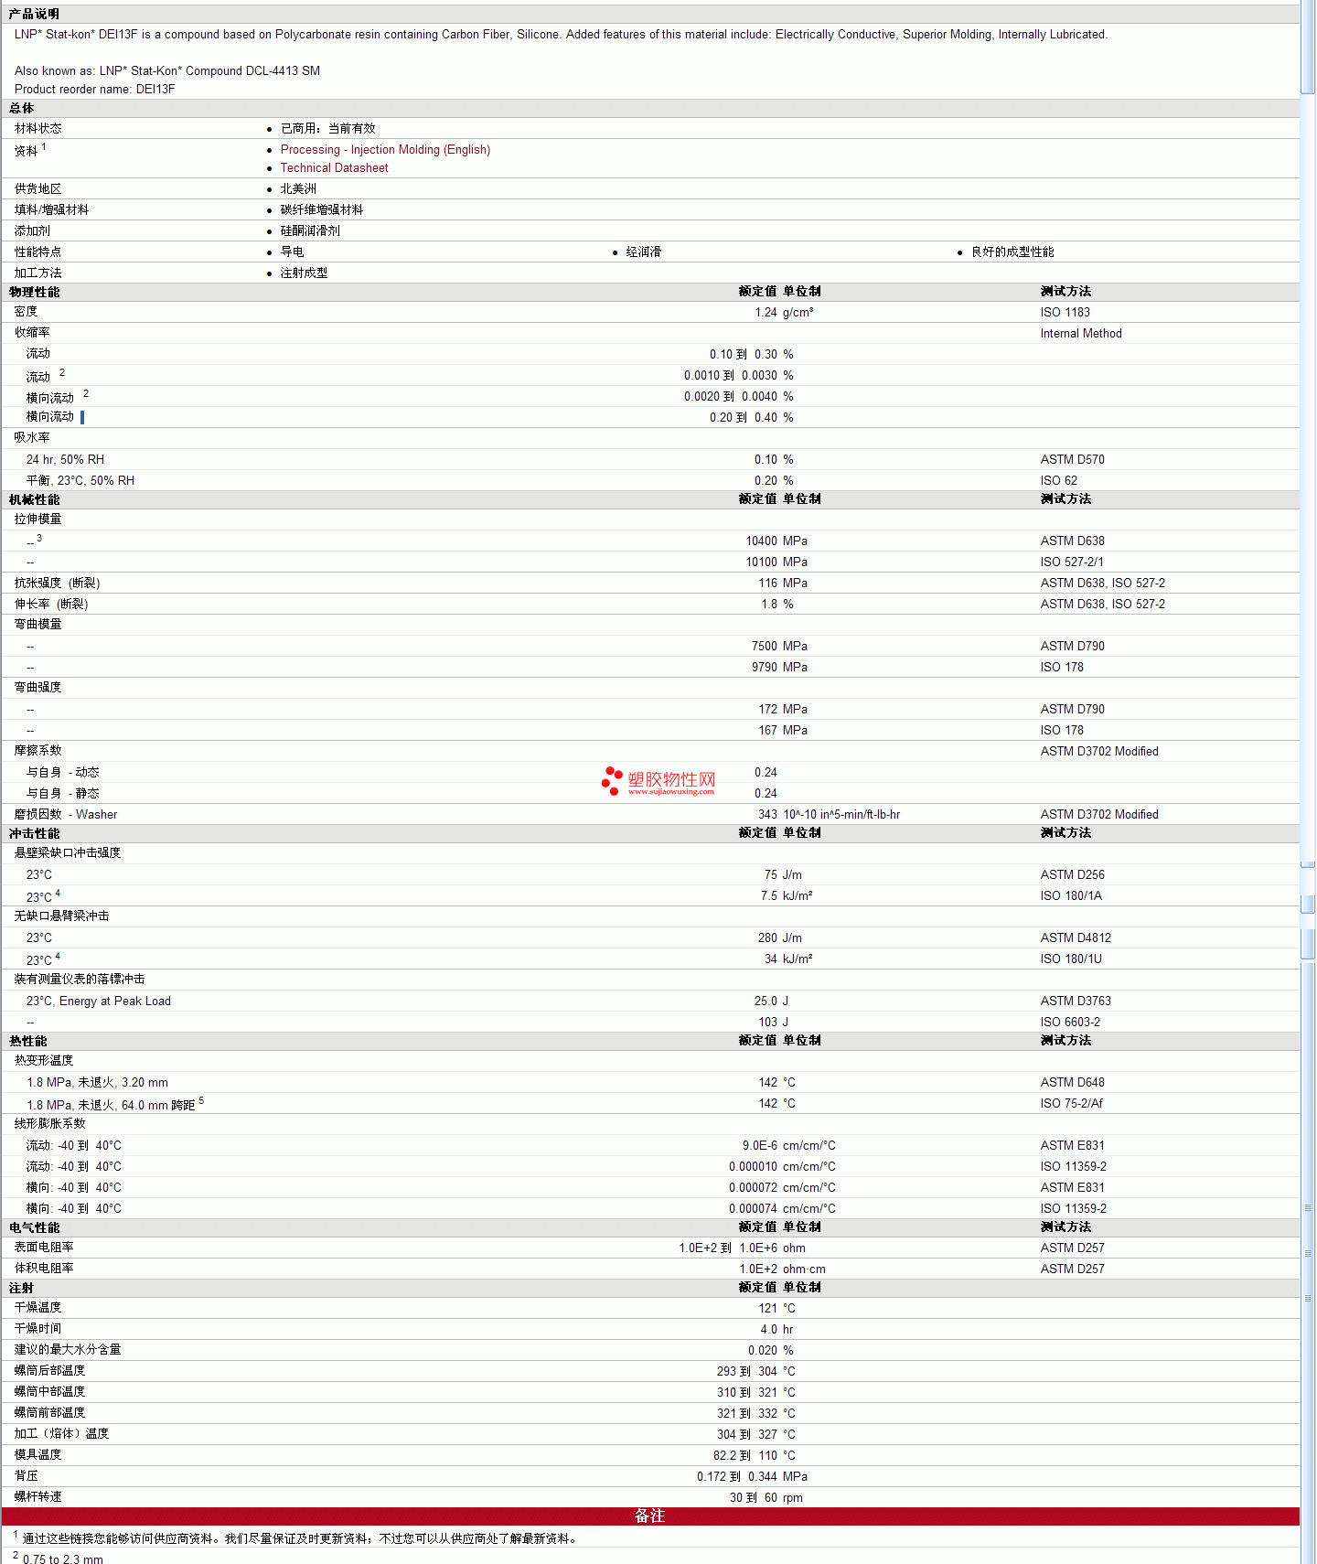Click the flexural strength value 172 MPa
Image resolution: width=1317 pixels, height=1564 pixels.
pyautogui.click(x=783, y=710)
